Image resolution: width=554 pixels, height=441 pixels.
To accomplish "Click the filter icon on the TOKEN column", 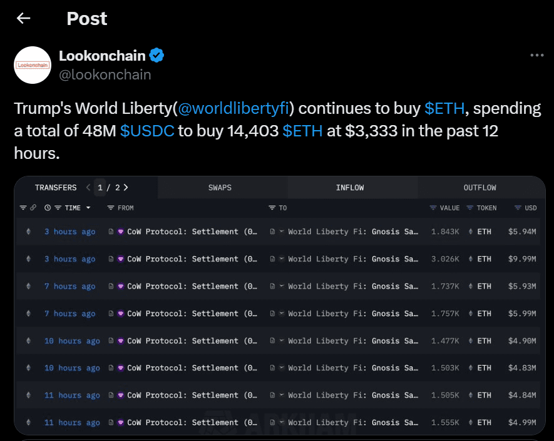I will pos(469,207).
